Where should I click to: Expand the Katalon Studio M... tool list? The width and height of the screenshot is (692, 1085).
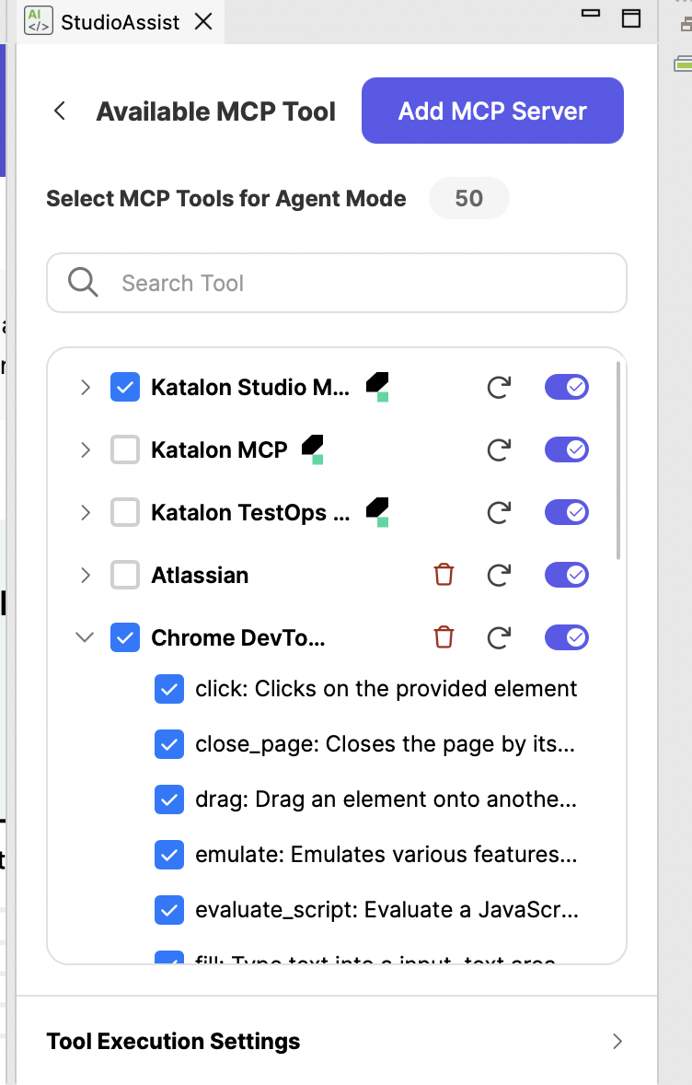[x=85, y=388]
